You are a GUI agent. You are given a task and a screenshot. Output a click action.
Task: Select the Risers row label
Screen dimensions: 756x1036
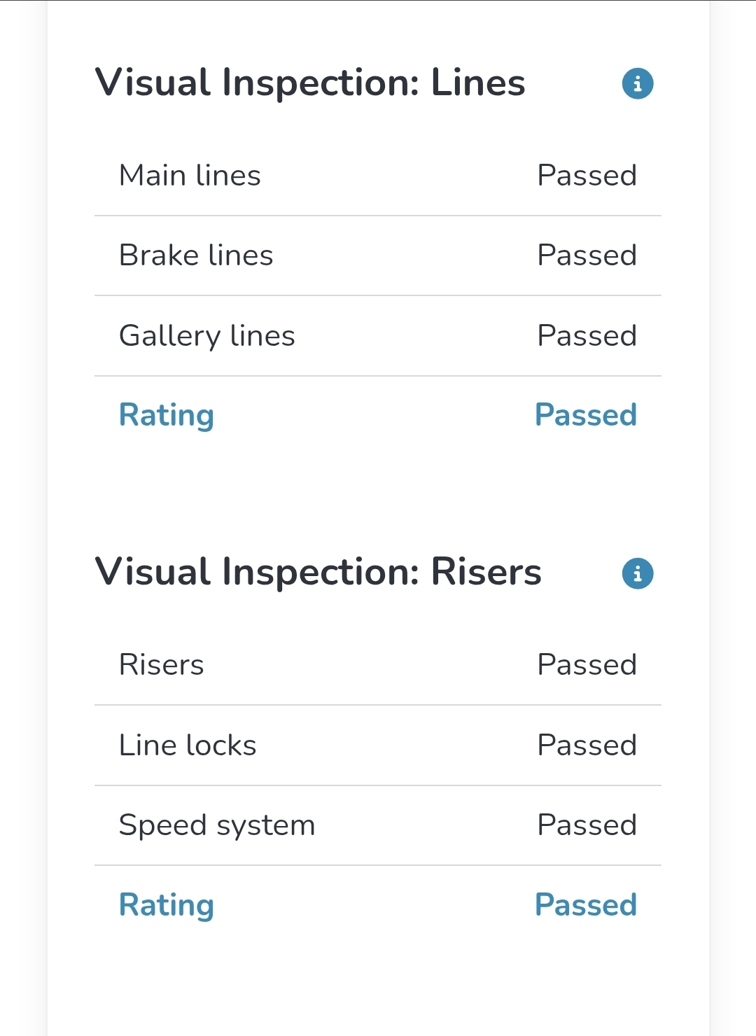pos(162,665)
